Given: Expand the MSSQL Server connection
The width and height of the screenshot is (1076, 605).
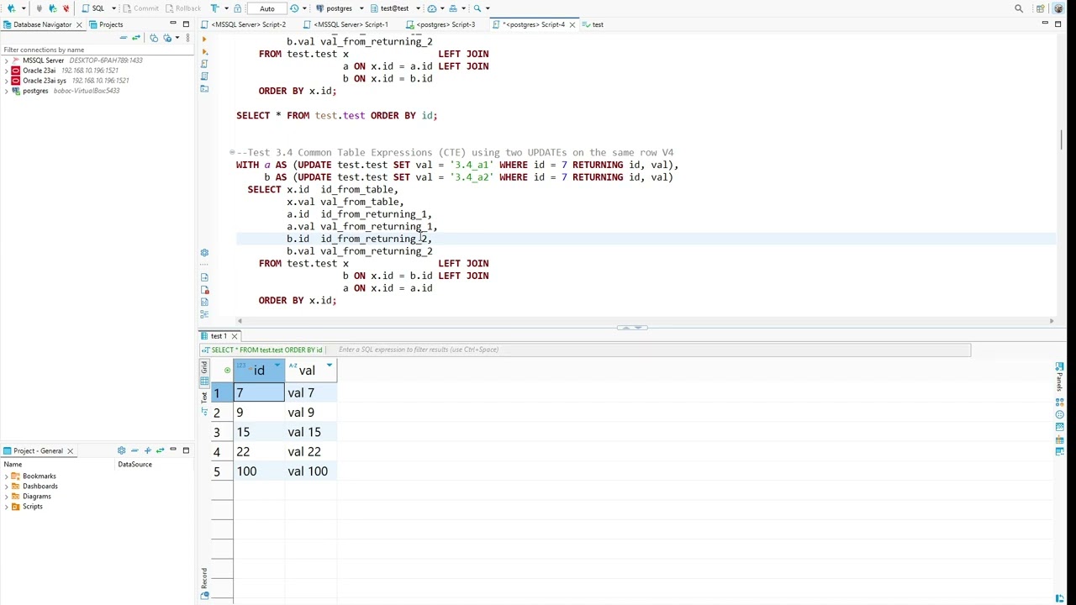Looking at the screenshot, I should point(6,60).
